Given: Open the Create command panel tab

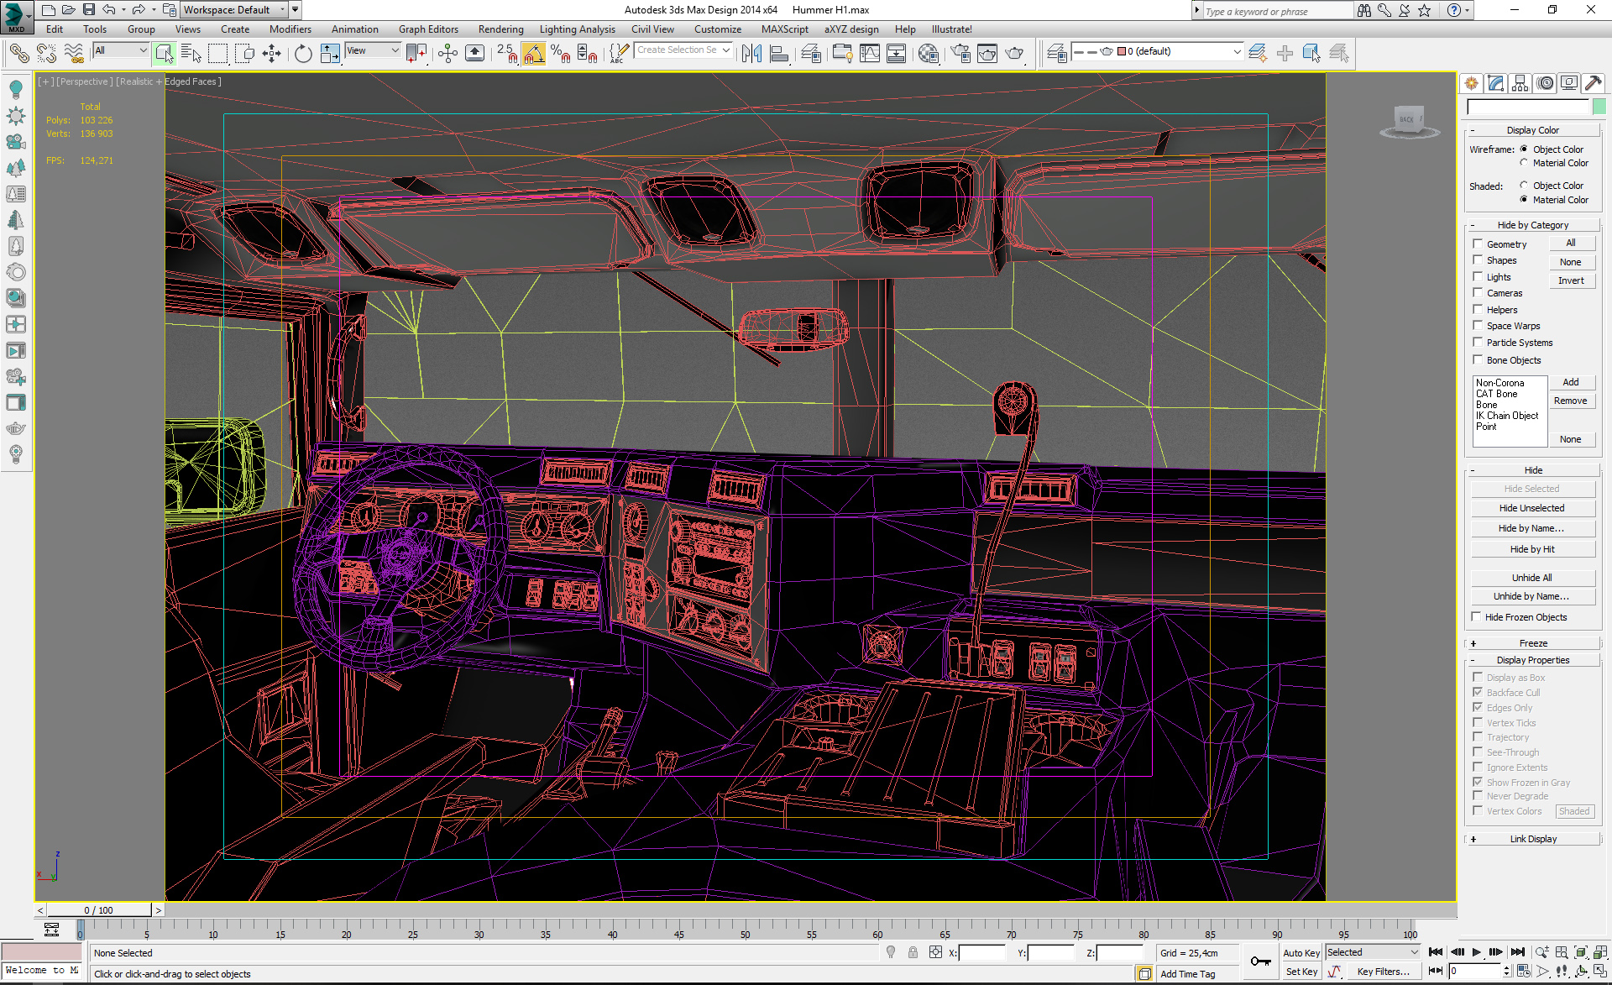Looking at the screenshot, I should click(1472, 83).
